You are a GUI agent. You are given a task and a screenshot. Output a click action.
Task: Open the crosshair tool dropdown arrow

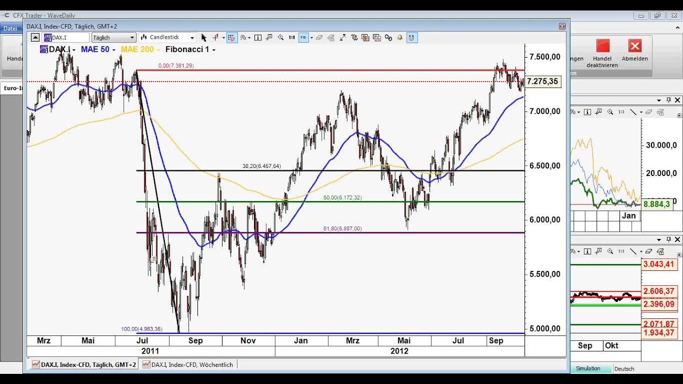[x=224, y=38]
